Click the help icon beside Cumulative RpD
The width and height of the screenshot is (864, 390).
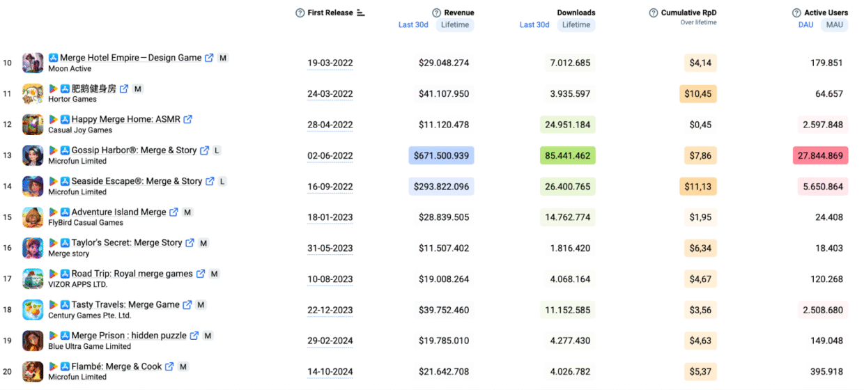click(654, 13)
